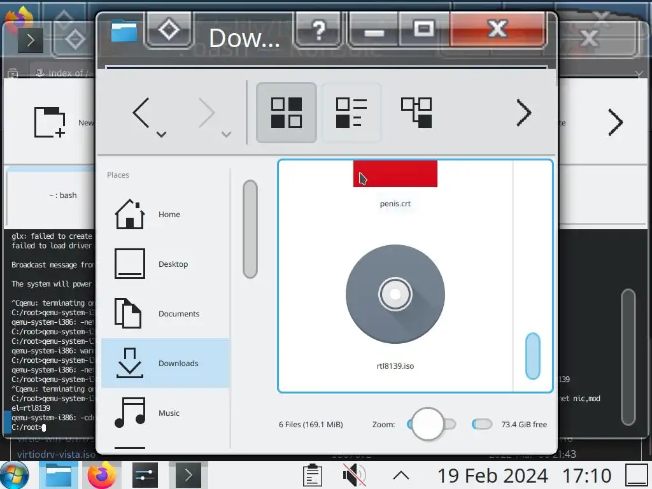
Task: Switch to Icons view mode
Action: point(287,113)
